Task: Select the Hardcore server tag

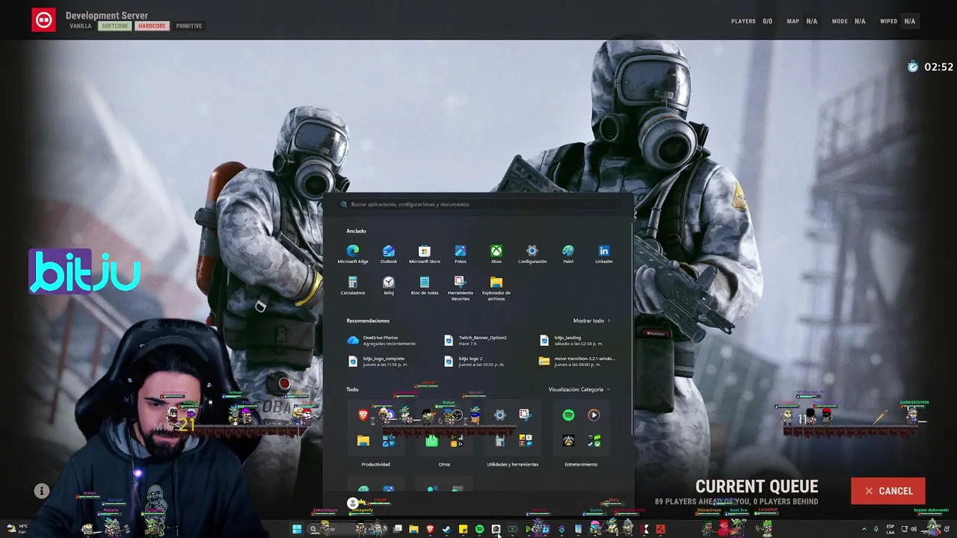Action: (x=152, y=26)
